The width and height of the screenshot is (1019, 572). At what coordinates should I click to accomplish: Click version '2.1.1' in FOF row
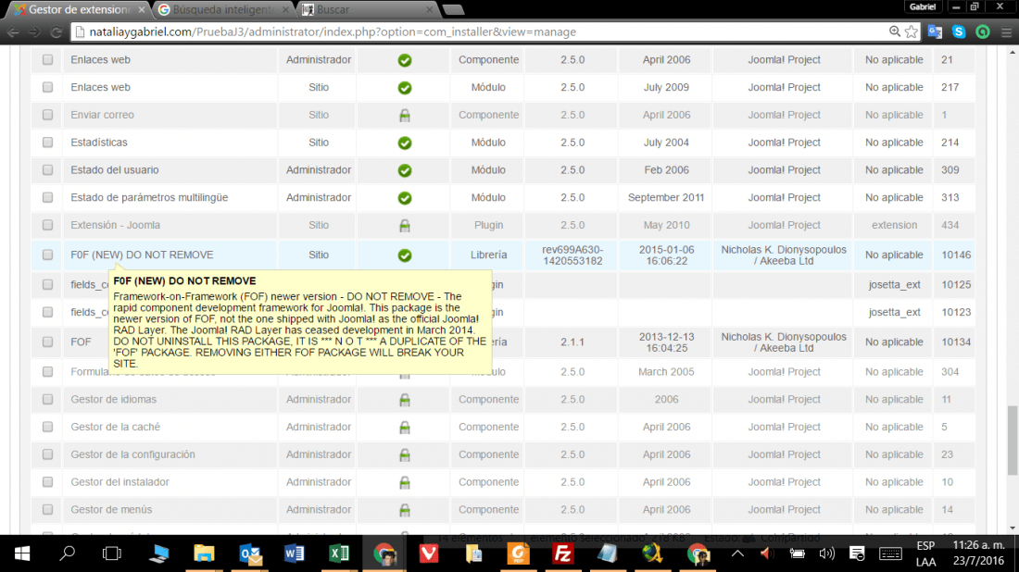[572, 342]
